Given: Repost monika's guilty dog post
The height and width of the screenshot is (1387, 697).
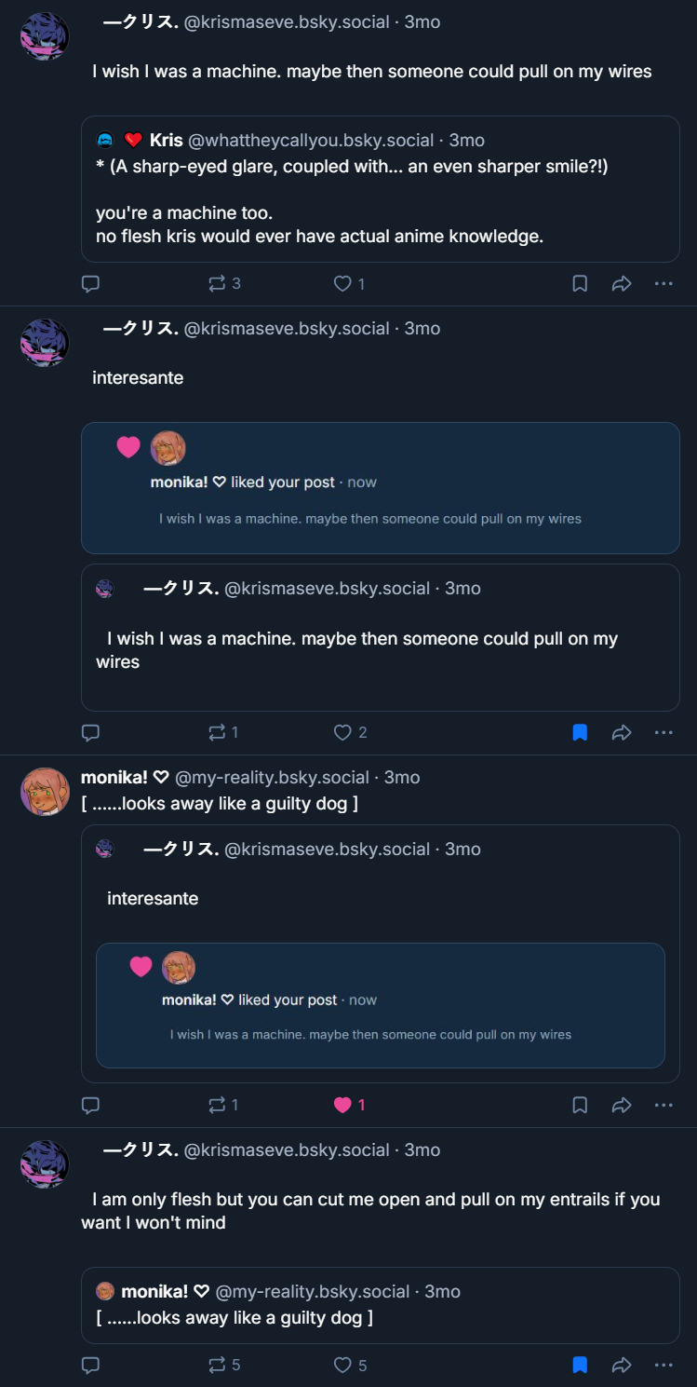Looking at the screenshot, I should point(218,1105).
